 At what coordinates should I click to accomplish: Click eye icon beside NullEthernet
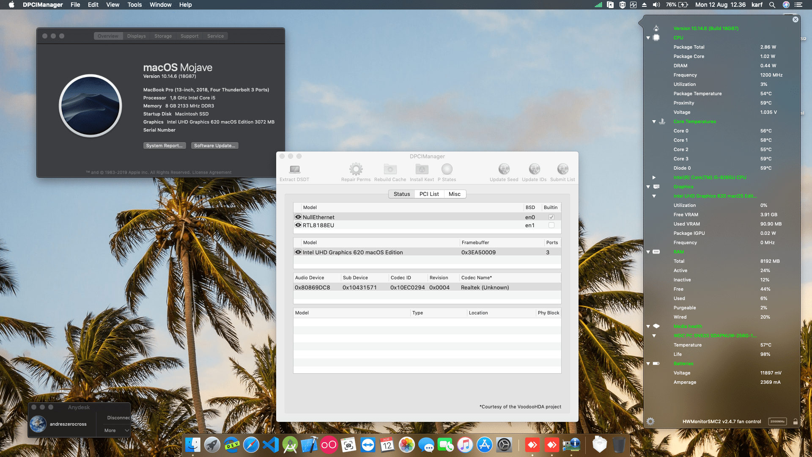(x=298, y=217)
